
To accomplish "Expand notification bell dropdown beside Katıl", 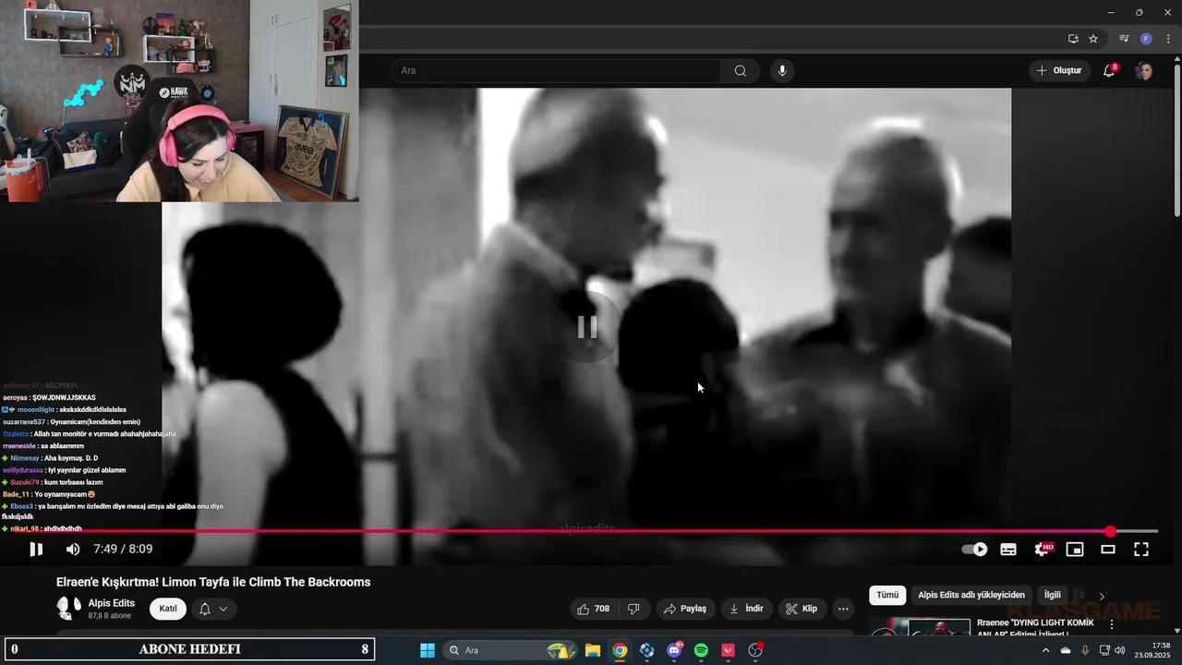I will point(213,609).
